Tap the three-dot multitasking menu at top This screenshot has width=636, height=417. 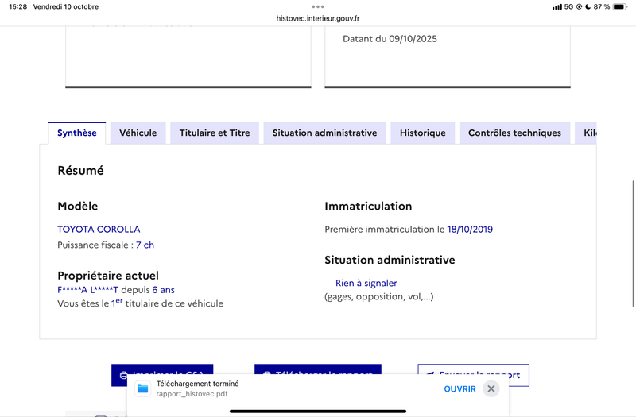(x=318, y=6)
